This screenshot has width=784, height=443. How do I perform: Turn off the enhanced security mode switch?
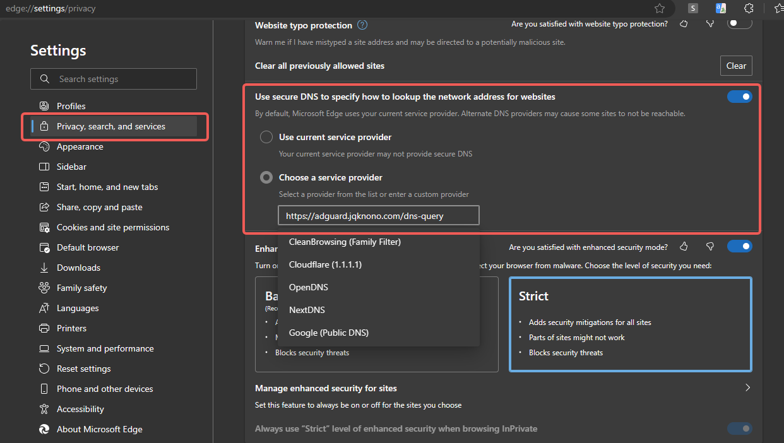point(740,246)
